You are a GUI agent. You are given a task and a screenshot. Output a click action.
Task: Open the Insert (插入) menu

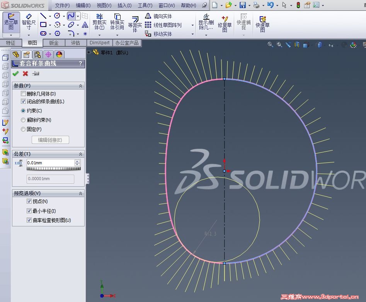tap(124, 5)
